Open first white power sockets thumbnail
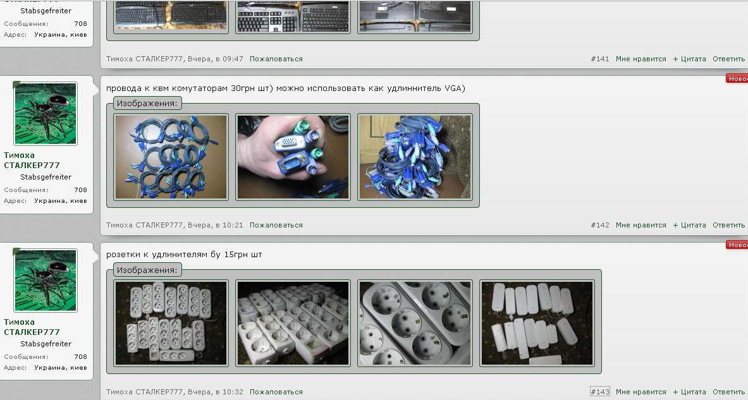This screenshot has height=400, width=748. [x=171, y=324]
